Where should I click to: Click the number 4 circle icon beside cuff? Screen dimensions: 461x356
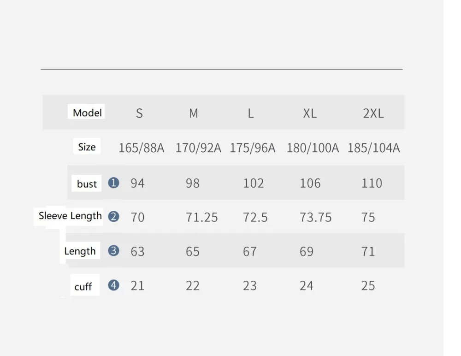click(113, 285)
